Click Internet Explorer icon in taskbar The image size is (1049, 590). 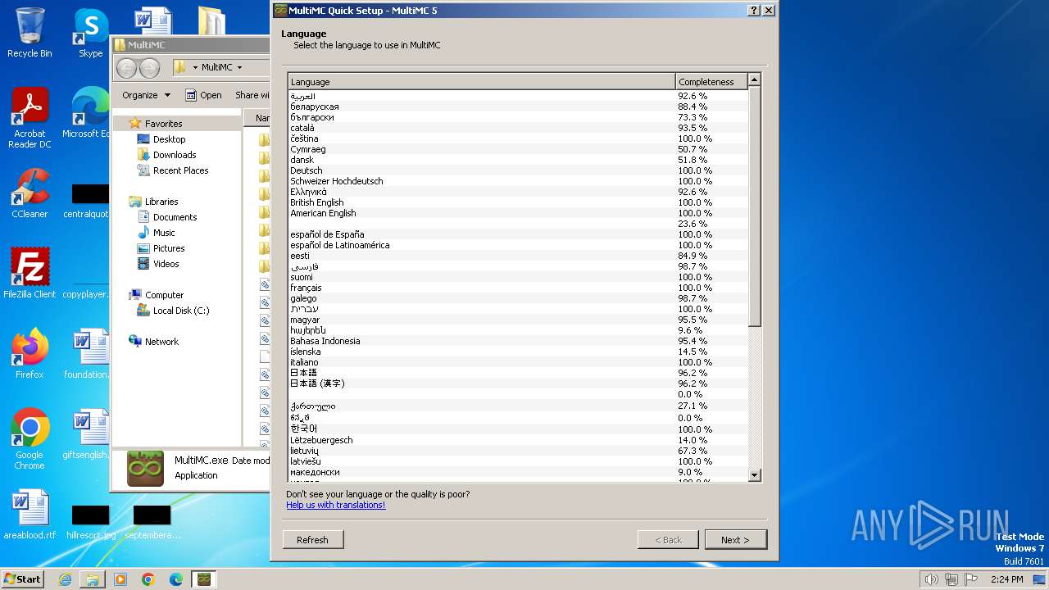click(x=65, y=579)
